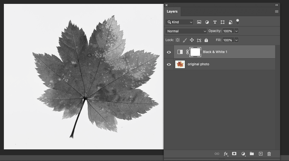Screen dimensions: 289x161
Task: Hide the original photo layer
Action: point(169,64)
